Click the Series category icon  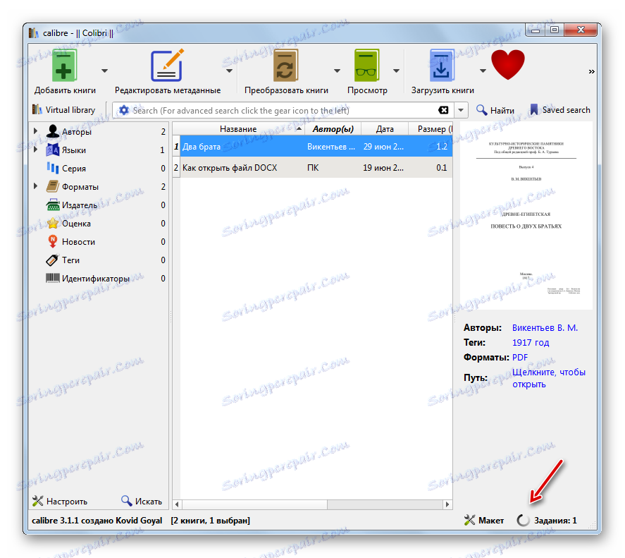tap(53, 168)
